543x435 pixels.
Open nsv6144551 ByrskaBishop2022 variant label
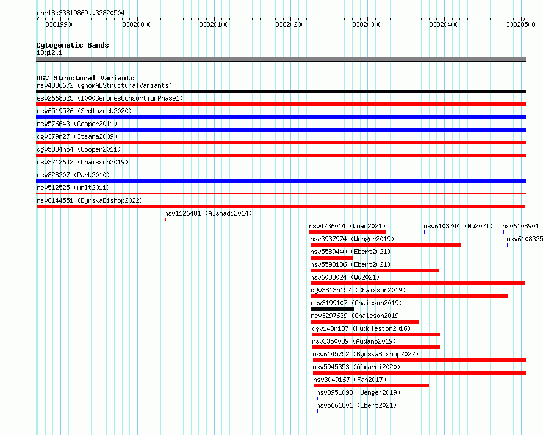90,200
